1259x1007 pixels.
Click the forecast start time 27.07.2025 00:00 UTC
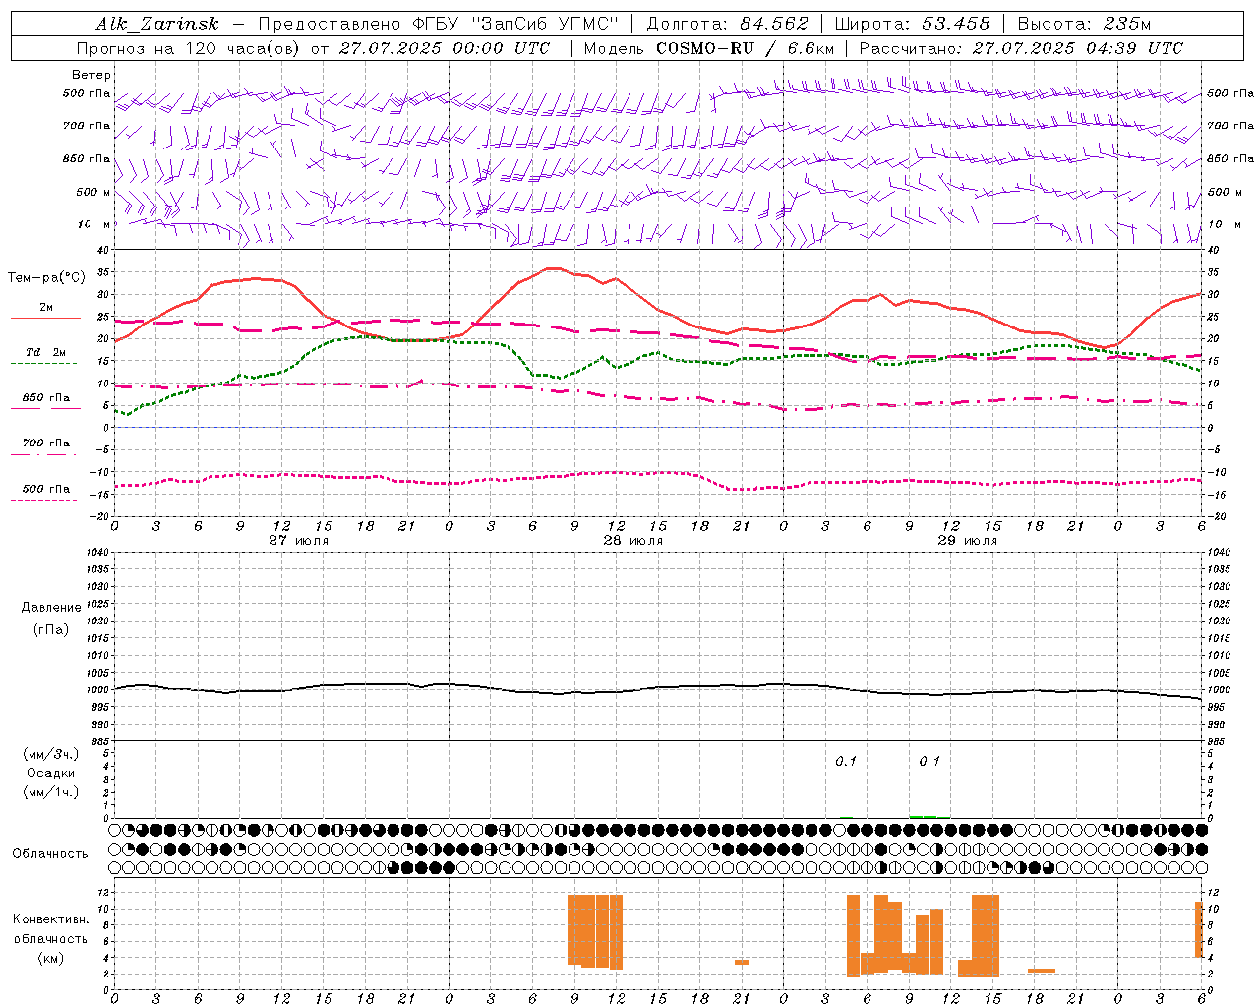445,48
